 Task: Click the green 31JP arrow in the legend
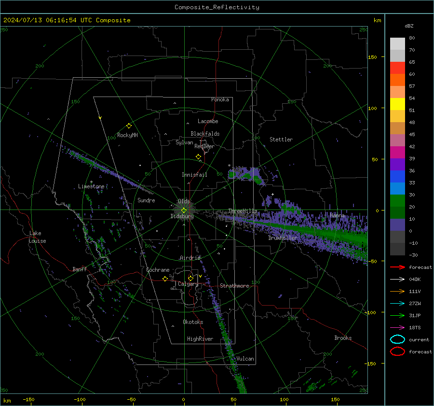point(397,315)
